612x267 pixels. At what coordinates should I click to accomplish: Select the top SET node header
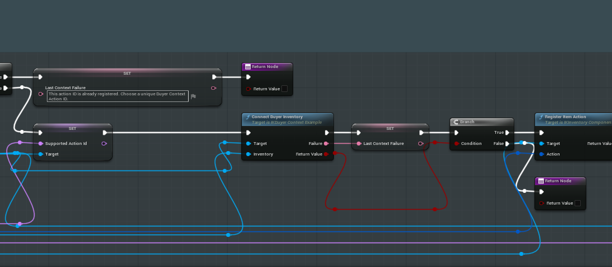(127, 73)
